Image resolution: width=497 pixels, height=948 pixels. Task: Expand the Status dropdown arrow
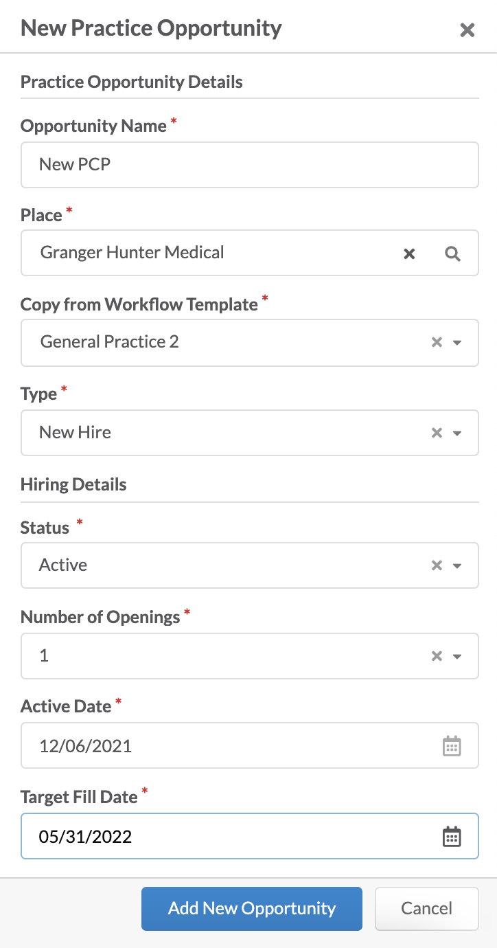tap(457, 565)
